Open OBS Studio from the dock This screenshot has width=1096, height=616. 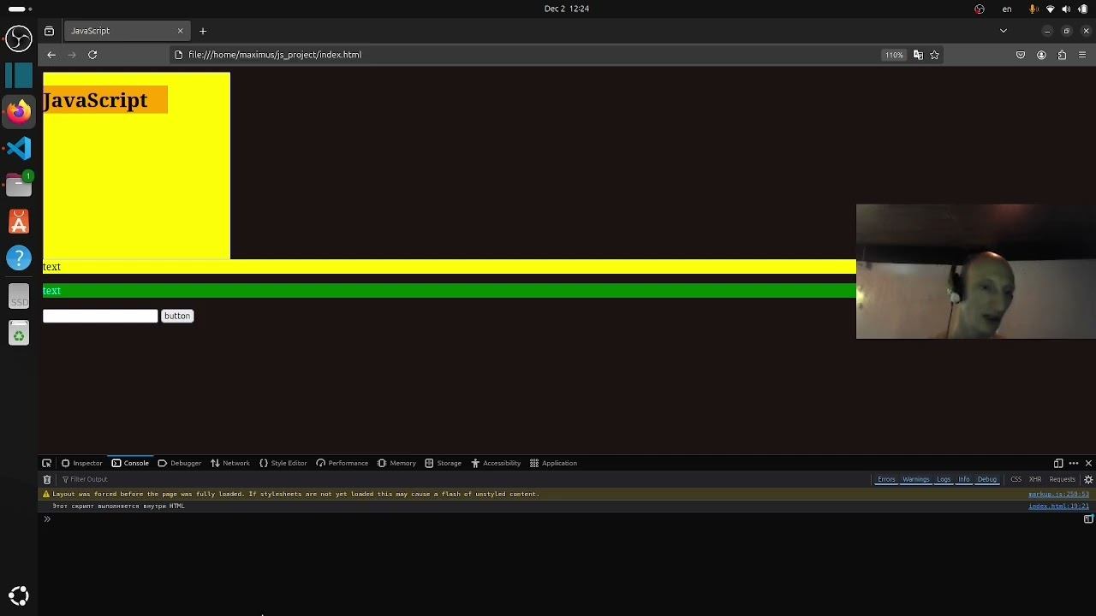[x=19, y=38]
